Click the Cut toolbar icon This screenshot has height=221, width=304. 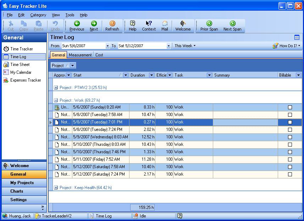pyautogui.click(x=11, y=26)
